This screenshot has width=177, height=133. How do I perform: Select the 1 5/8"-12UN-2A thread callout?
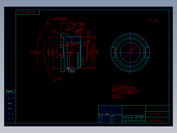point(93,53)
